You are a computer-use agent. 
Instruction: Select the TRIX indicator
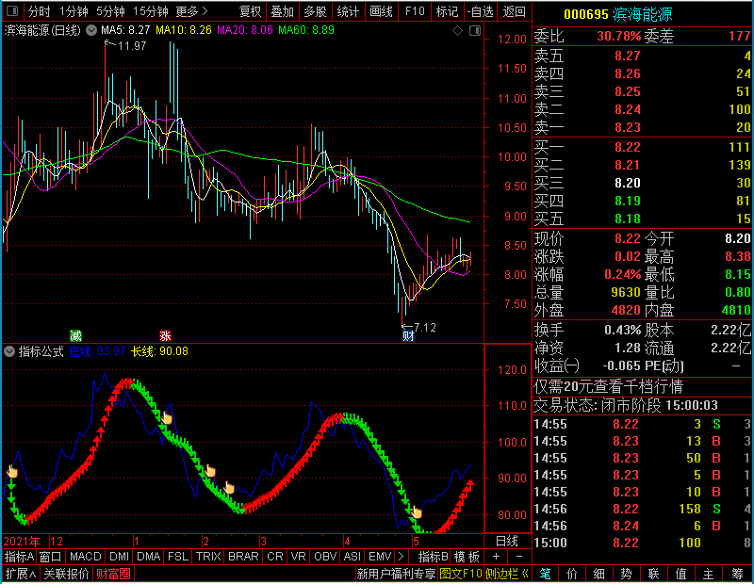pyautogui.click(x=208, y=557)
